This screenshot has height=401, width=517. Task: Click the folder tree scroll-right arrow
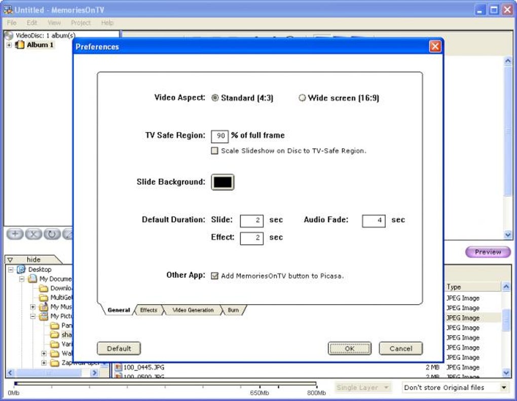(95, 373)
